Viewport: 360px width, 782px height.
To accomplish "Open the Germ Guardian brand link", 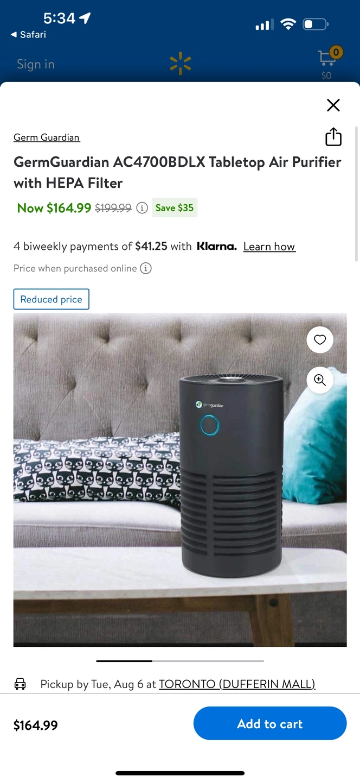I will pyautogui.click(x=47, y=137).
